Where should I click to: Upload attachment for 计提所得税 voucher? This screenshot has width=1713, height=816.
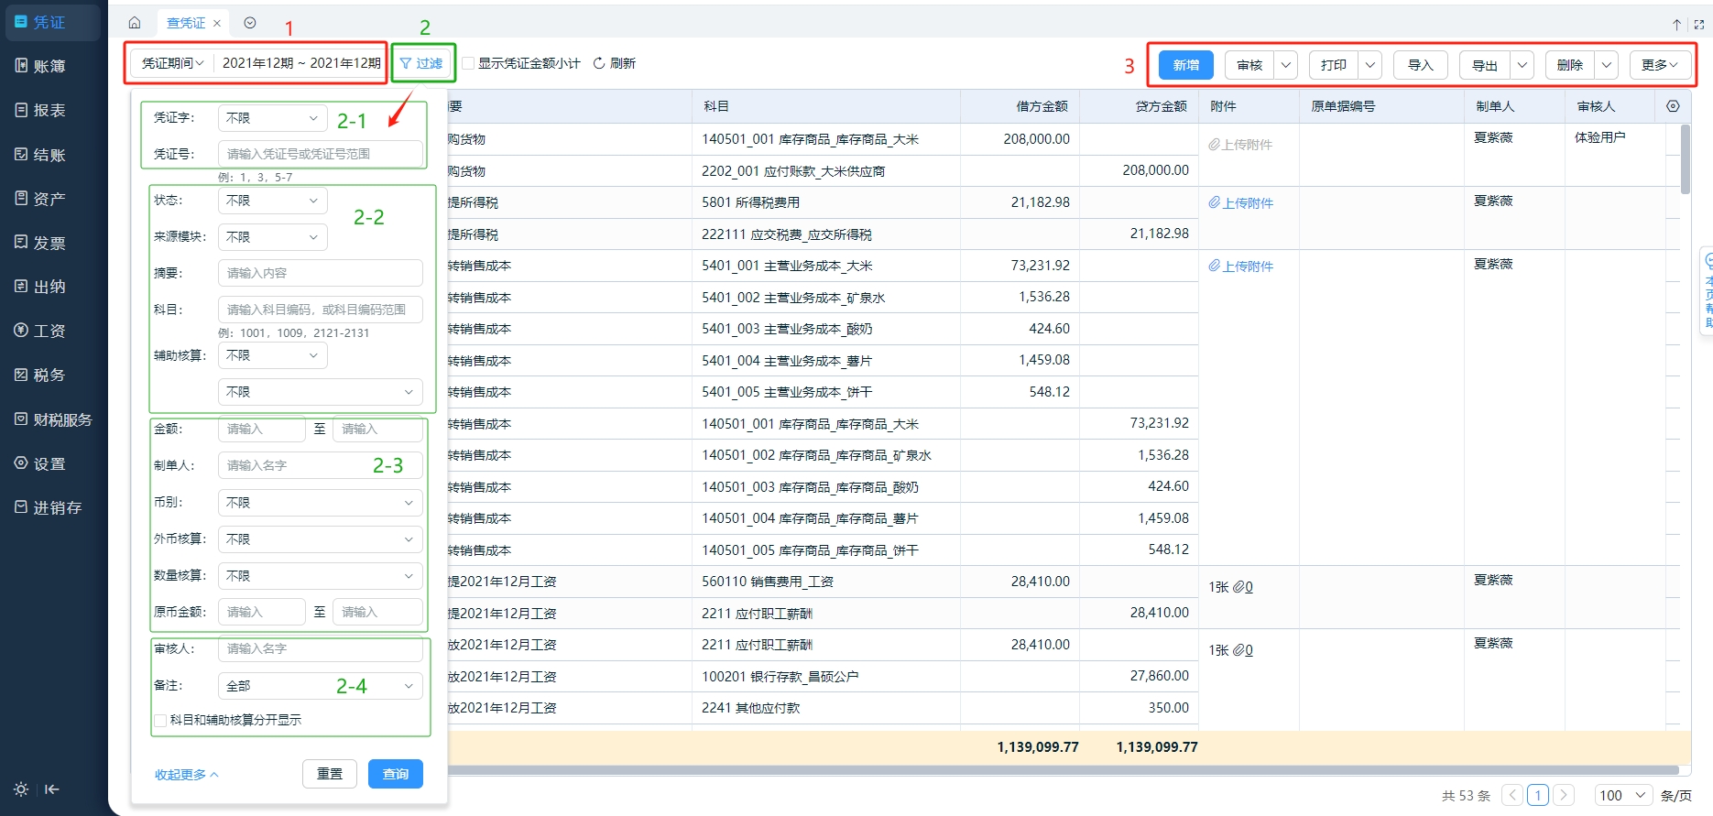[x=1240, y=203]
